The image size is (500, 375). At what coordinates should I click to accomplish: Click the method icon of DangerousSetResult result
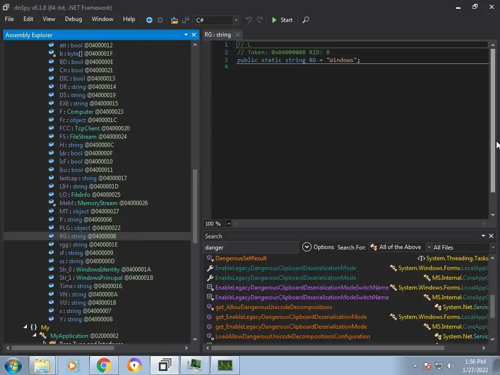[x=210, y=258]
